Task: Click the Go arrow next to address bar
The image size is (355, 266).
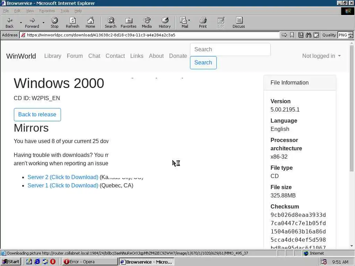Action: [x=284, y=35]
